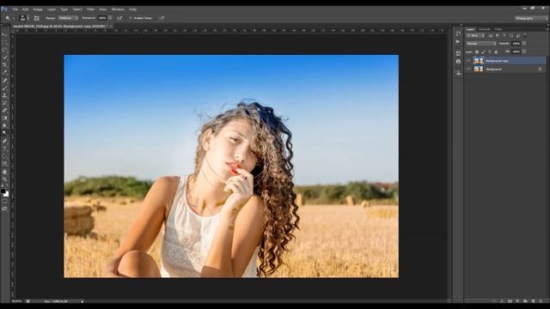550x309 pixels.
Task: Toggle lock position
Action: [490, 51]
